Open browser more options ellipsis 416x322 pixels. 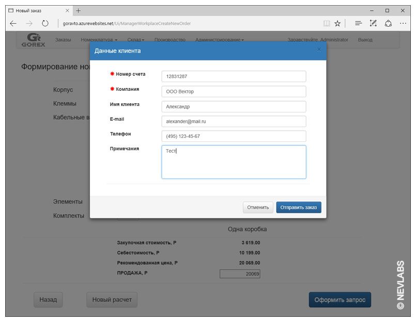point(403,23)
